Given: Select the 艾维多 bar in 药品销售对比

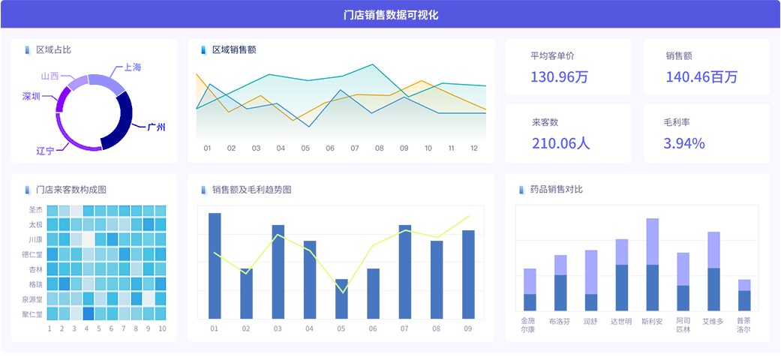Looking at the screenshot, I should pos(713,271).
